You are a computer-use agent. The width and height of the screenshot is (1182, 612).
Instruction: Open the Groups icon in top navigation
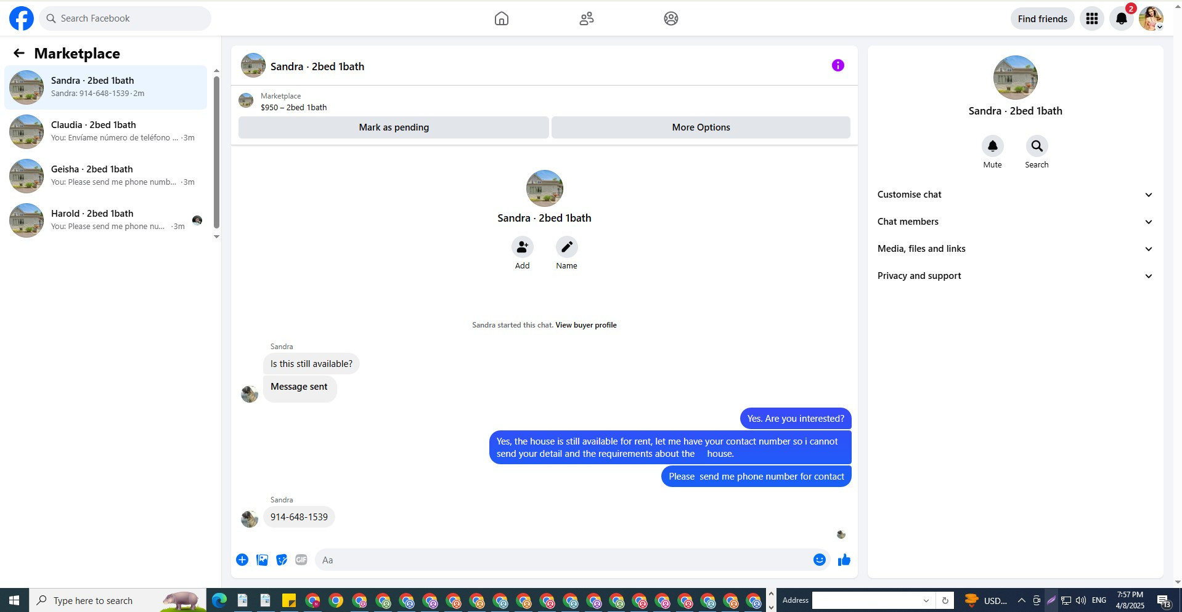click(x=671, y=18)
